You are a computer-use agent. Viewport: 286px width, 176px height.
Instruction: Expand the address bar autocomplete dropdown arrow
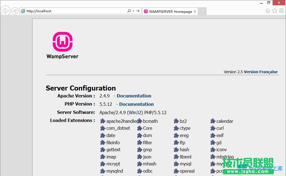point(133,11)
